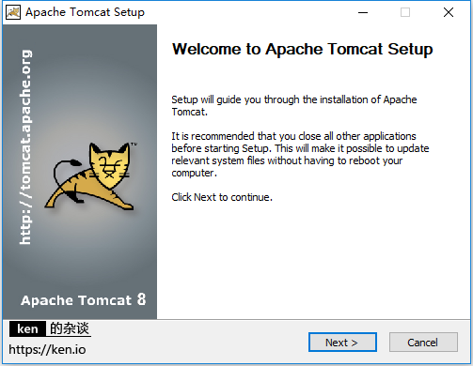
Task: Proceed with the Next > button
Action: click(x=342, y=343)
